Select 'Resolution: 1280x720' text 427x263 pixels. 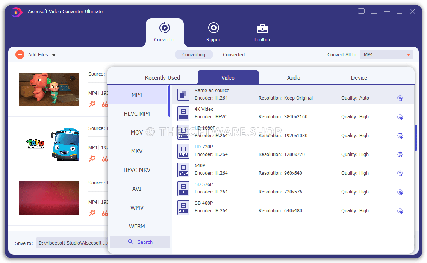[x=282, y=154]
